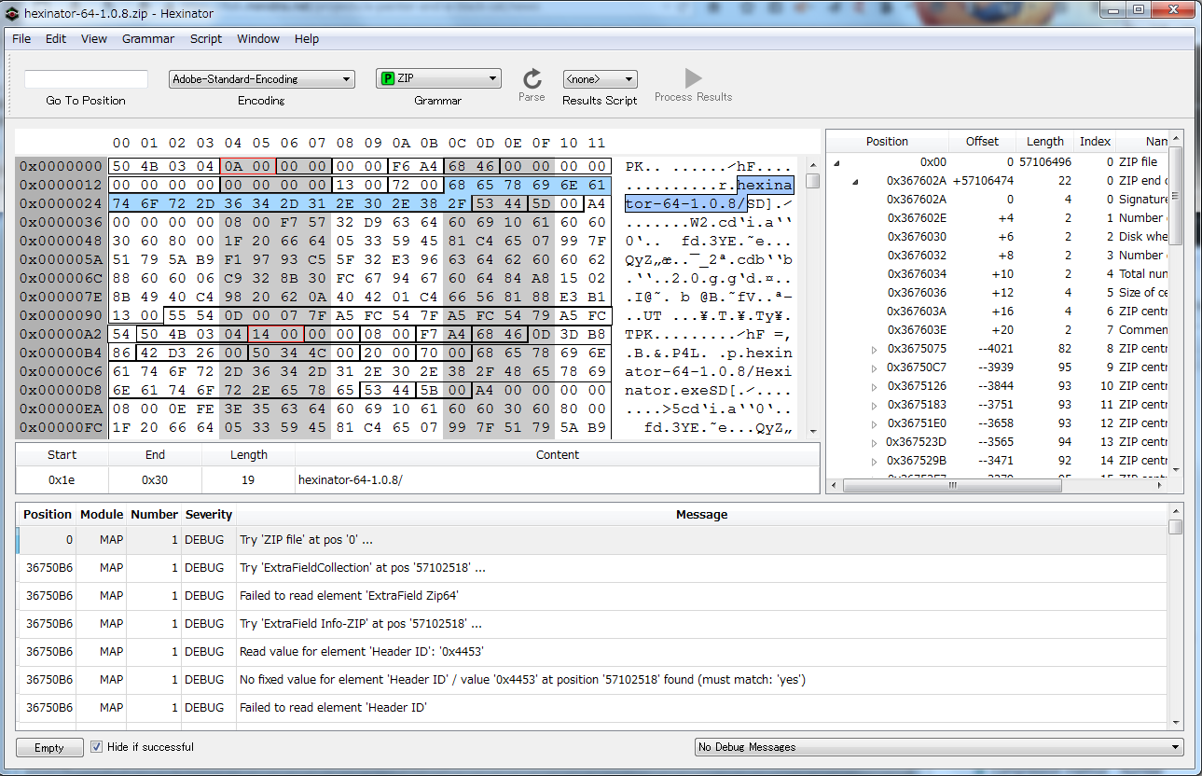The height and width of the screenshot is (776, 1202).
Task: Click the Hexinator app icon in title bar
Action: tap(12, 12)
